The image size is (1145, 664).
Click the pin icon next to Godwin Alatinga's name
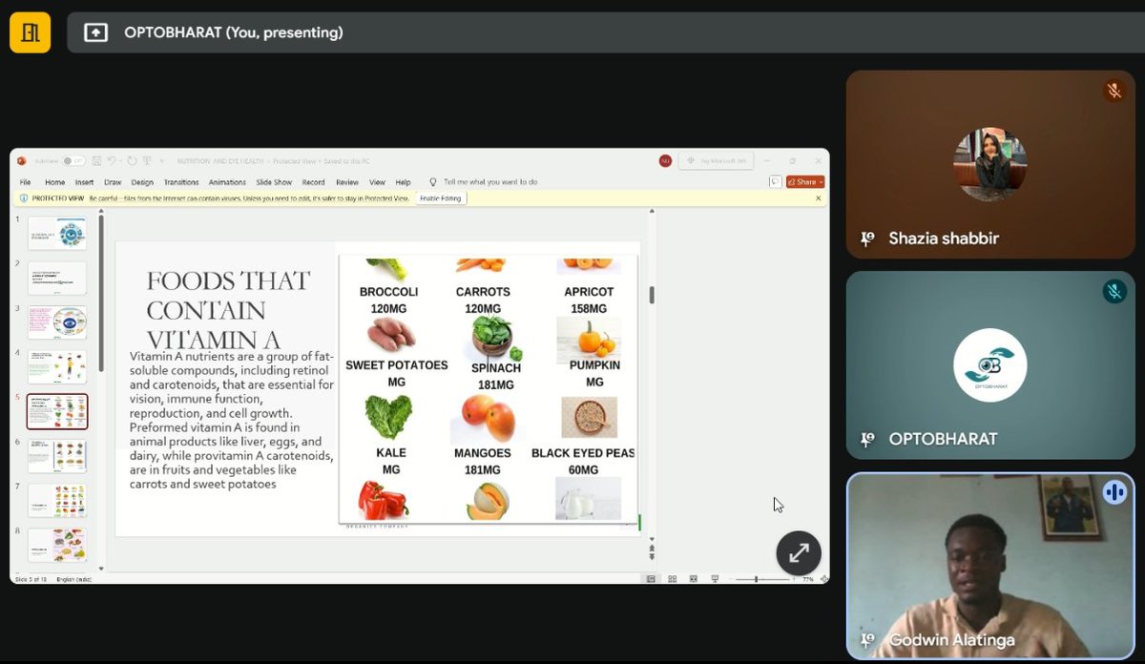[867, 640]
